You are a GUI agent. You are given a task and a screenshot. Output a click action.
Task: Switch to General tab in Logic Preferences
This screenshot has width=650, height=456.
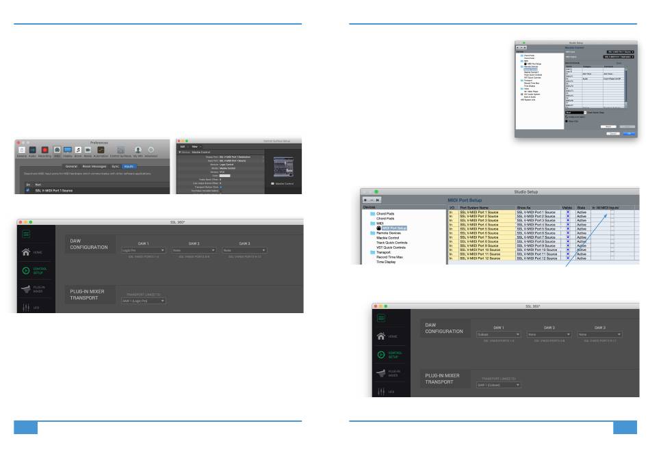tap(71, 167)
